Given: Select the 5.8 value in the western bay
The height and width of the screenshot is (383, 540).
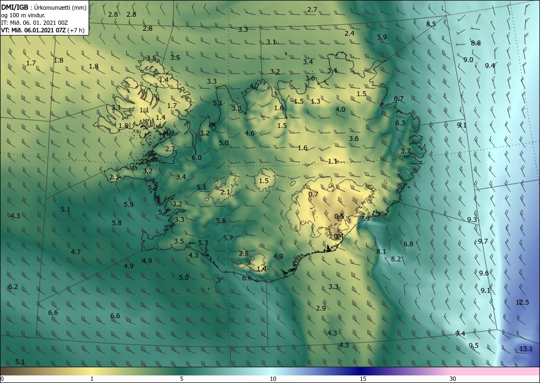Looking at the screenshot, I should point(117,223).
